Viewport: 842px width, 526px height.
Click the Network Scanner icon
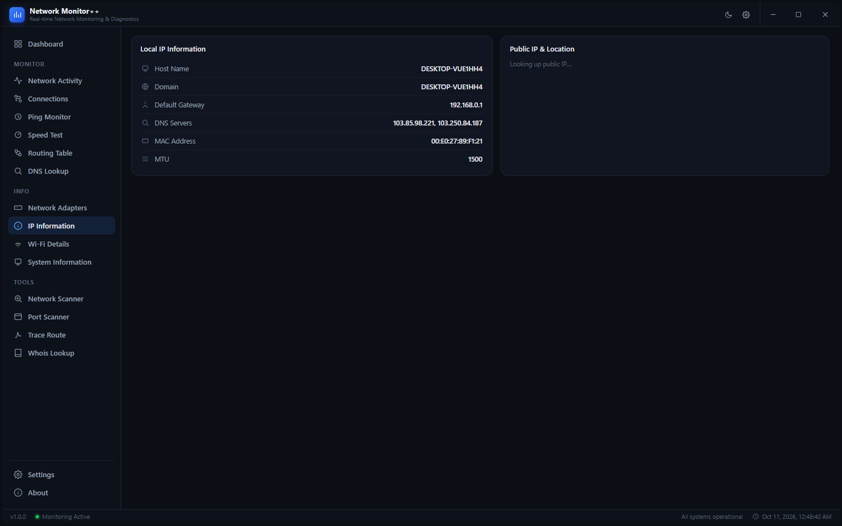click(x=18, y=299)
